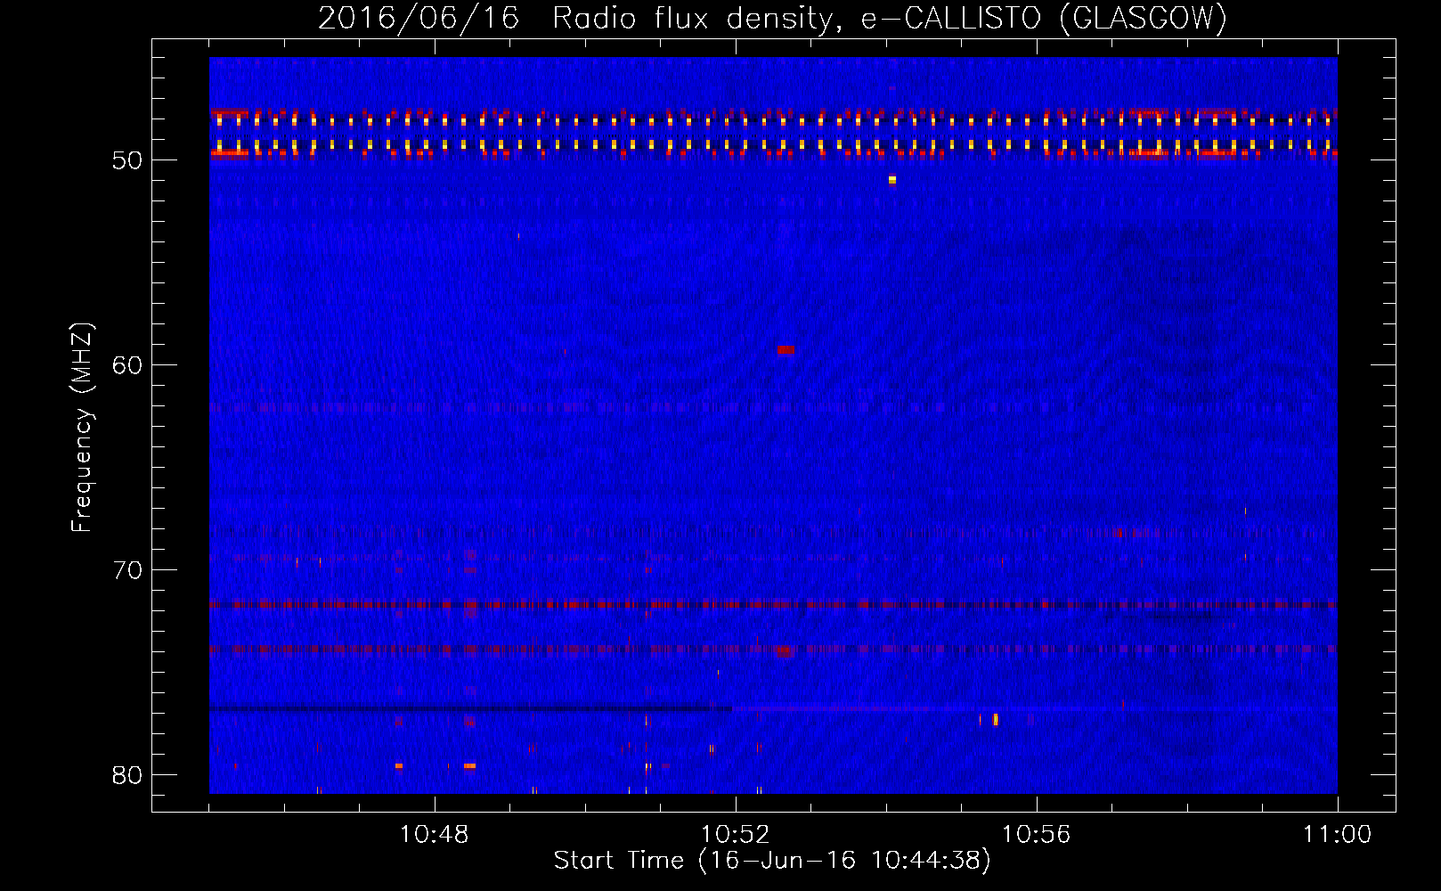Select the '10:56' time axis label

[1036, 835]
